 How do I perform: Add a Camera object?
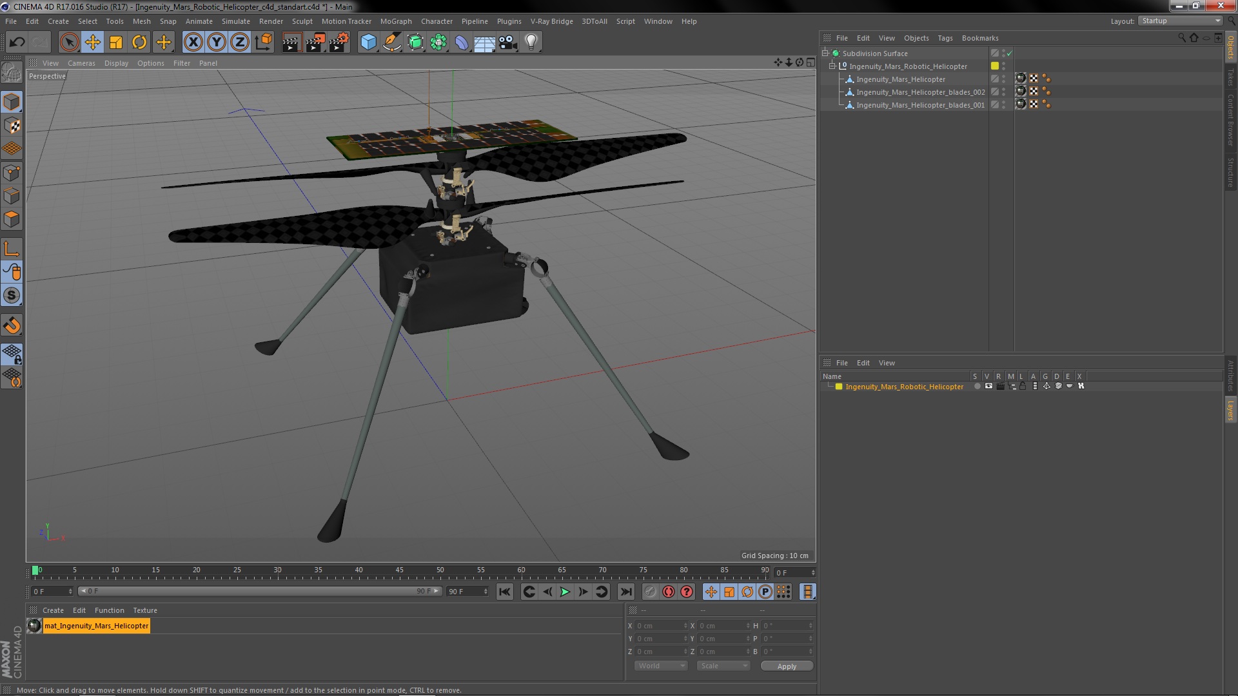click(x=507, y=43)
